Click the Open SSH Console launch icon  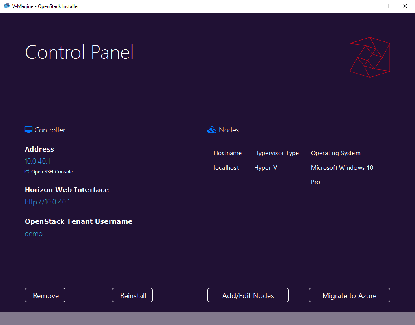[27, 171]
